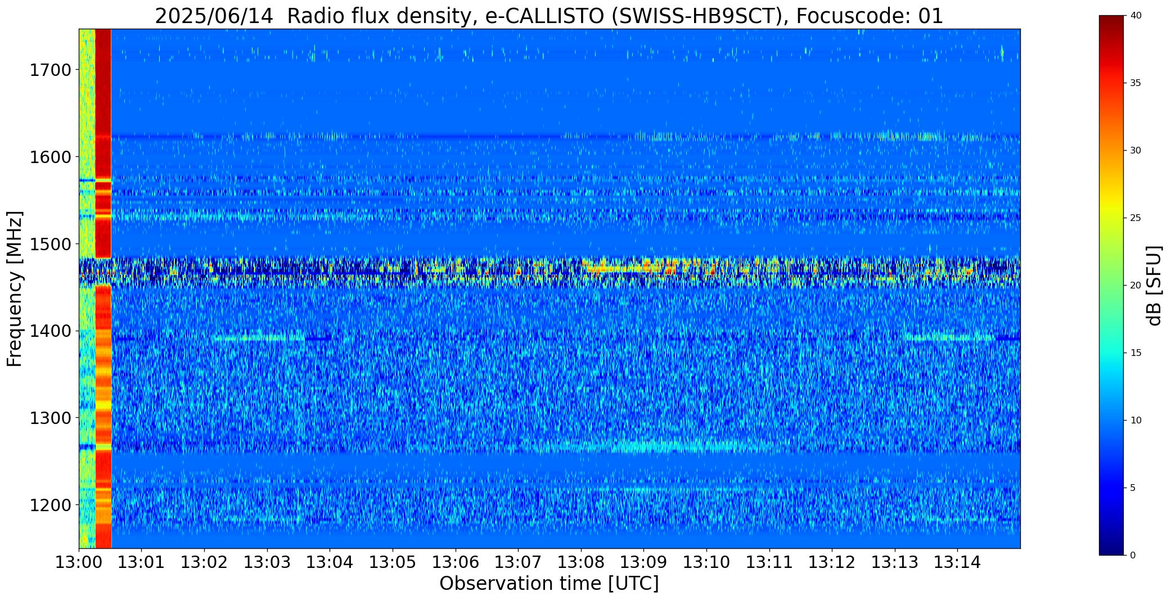Click the colorbar 25 tick label
Viewport: 1171px width, 600px height.
[1136, 218]
